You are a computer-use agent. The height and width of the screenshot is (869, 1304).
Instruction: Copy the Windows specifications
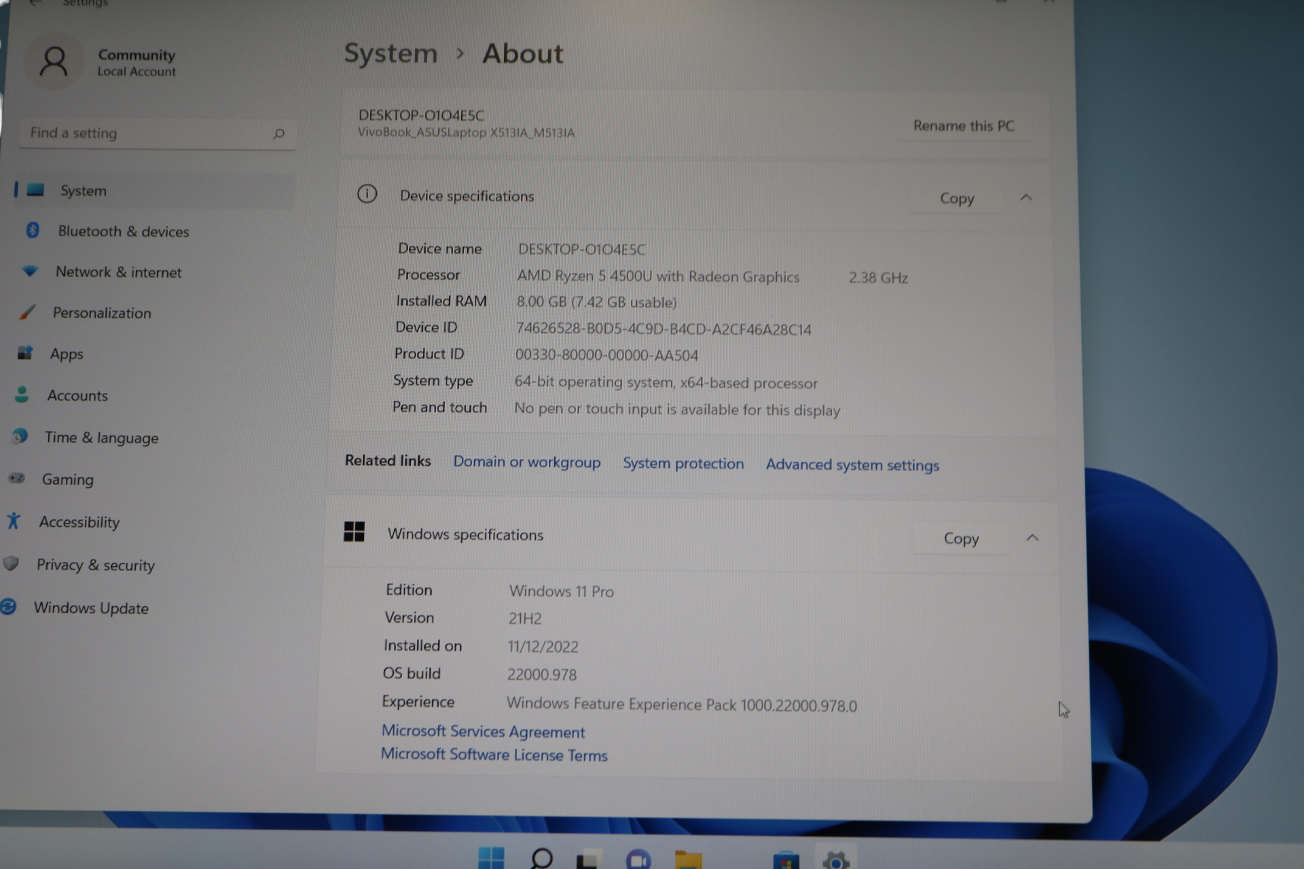click(961, 538)
